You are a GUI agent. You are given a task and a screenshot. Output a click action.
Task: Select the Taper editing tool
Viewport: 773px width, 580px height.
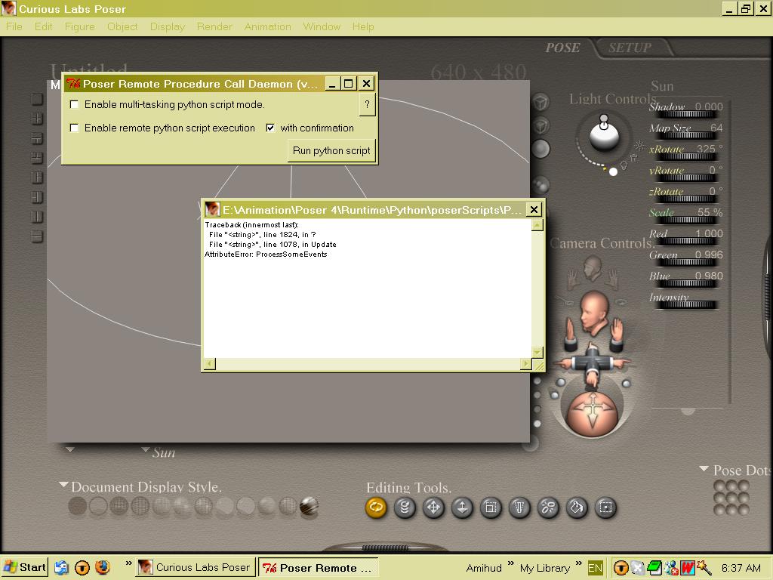519,507
